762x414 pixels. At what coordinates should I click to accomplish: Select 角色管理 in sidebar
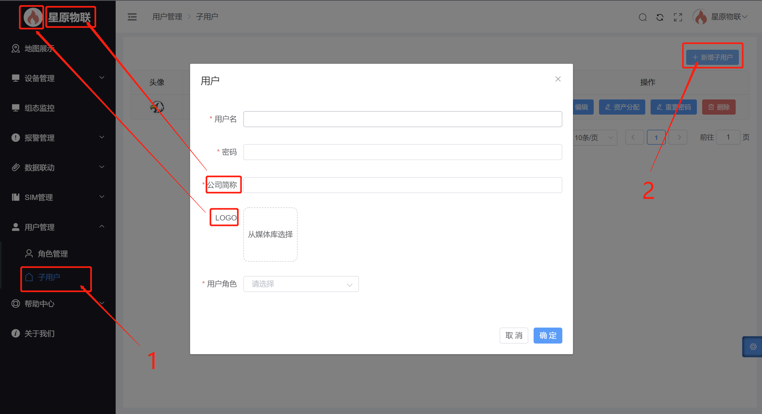[53, 254]
